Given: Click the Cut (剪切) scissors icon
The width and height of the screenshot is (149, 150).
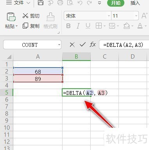Looking at the screenshot, I should click(25, 16).
